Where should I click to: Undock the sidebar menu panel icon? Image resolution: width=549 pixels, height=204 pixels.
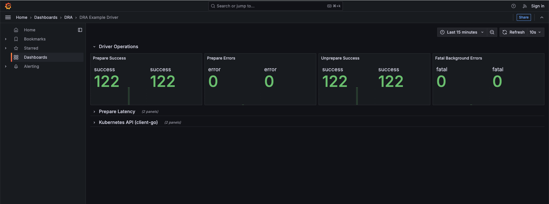[80, 30]
